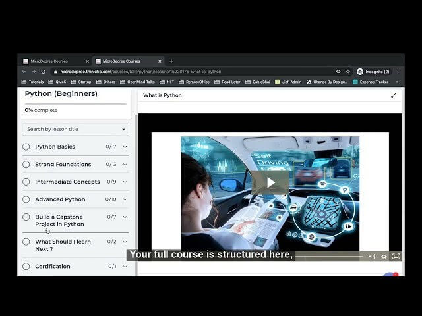422x316 pixels.
Task: Expand lesson to full width
Action: click(x=394, y=95)
